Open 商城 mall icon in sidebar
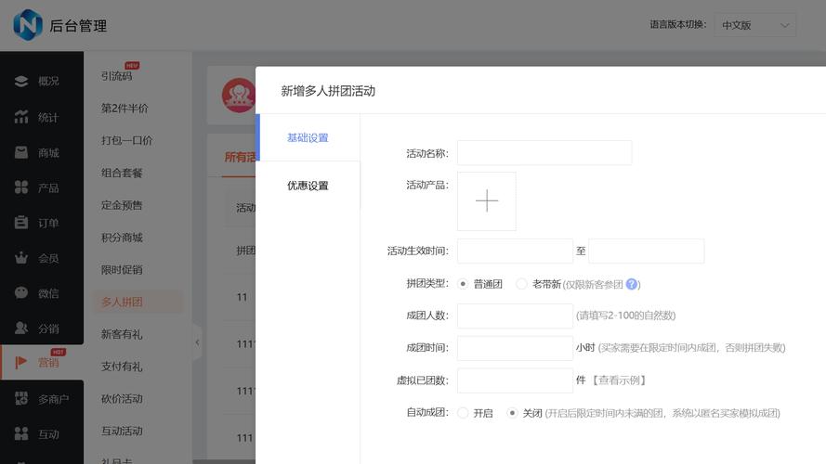The image size is (826, 464). (21, 152)
